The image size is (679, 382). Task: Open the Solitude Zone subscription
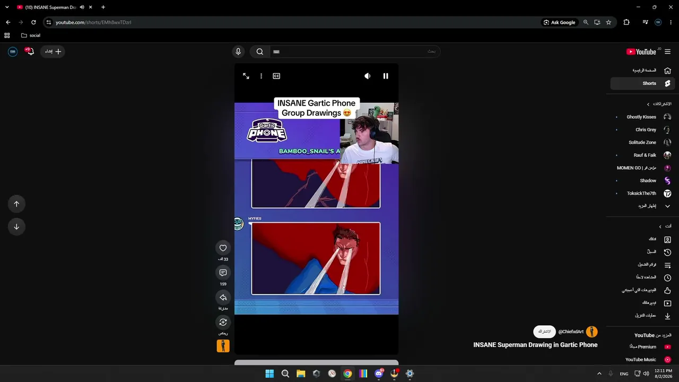coord(642,142)
